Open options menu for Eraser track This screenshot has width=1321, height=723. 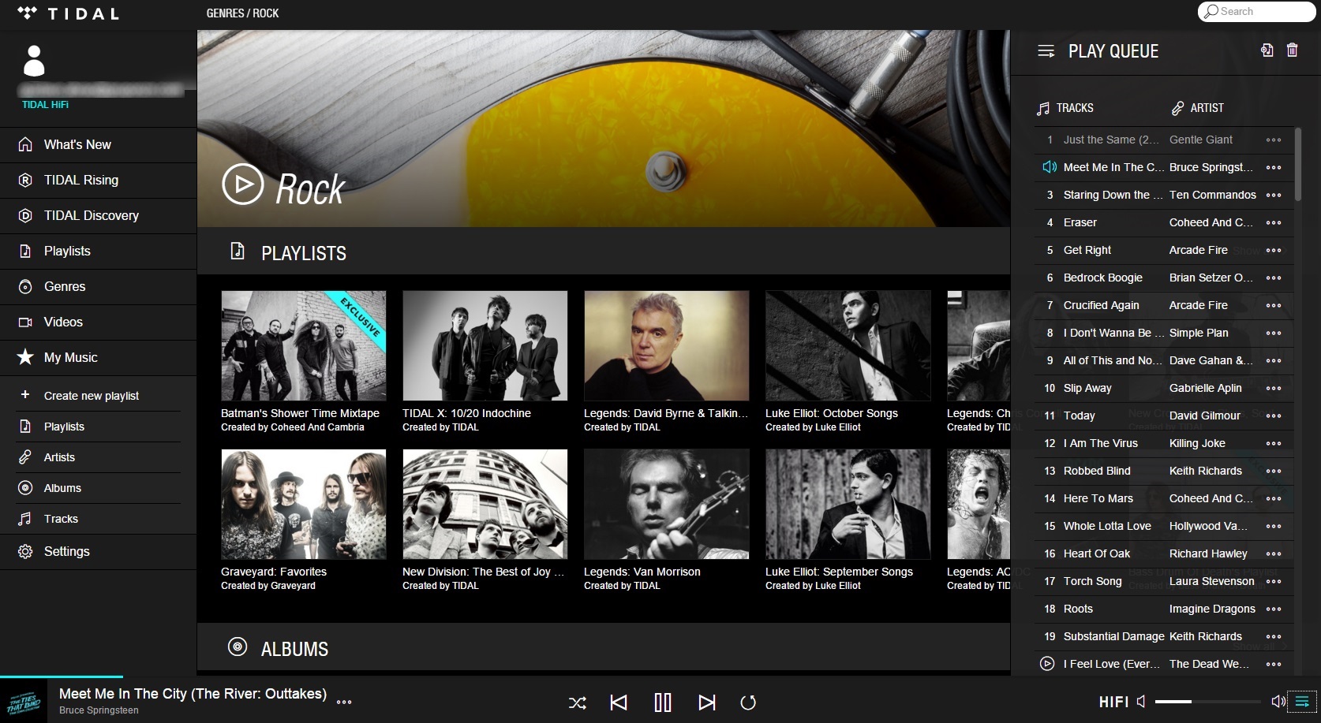pyautogui.click(x=1274, y=222)
